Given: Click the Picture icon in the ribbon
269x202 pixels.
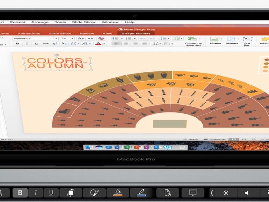Looking at the screenshot, I should [x=215, y=39].
